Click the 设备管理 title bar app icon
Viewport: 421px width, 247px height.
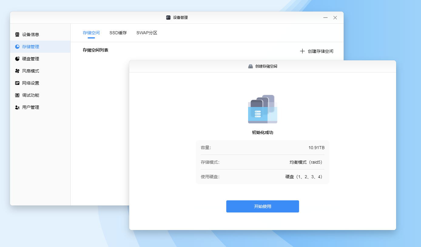(x=168, y=18)
